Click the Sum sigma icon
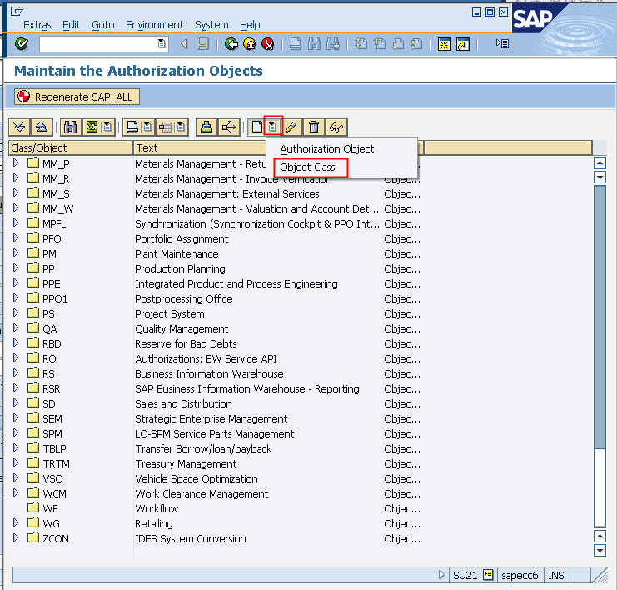This screenshot has height=590, width=617. pos(92,127)
